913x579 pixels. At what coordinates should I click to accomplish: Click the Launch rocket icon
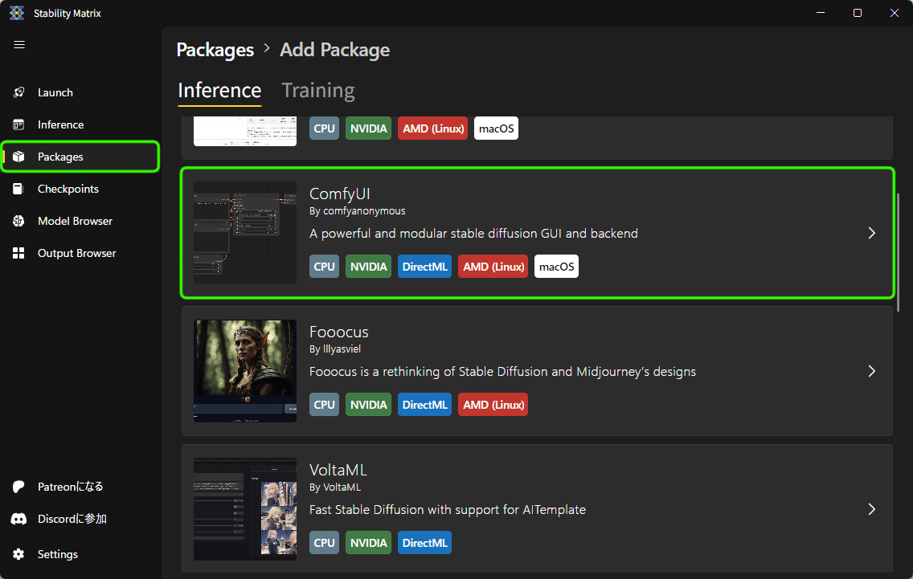coord(18,92)
